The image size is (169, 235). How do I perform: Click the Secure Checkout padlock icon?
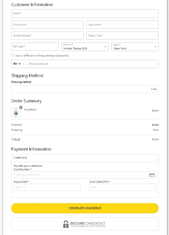(x=66, y=224)
